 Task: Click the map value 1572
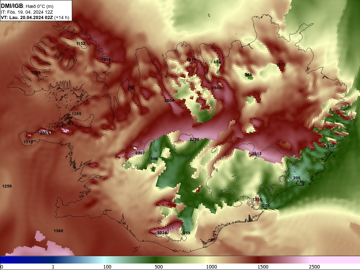click(x=281, y=65)
